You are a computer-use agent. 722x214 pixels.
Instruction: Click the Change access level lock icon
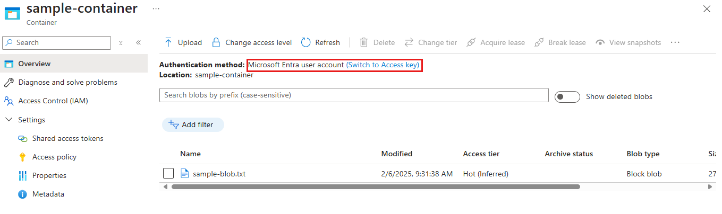(x=216, y=42)
